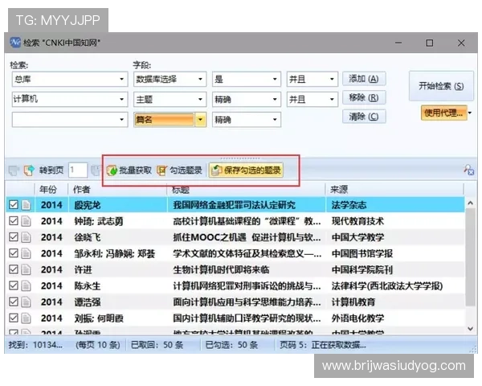Image resolution: width=482 pixels, height=386 pixels.
Task: Open the 数据库选择 field dropdown
Action: pyautogui.click(x=200, y=79)
